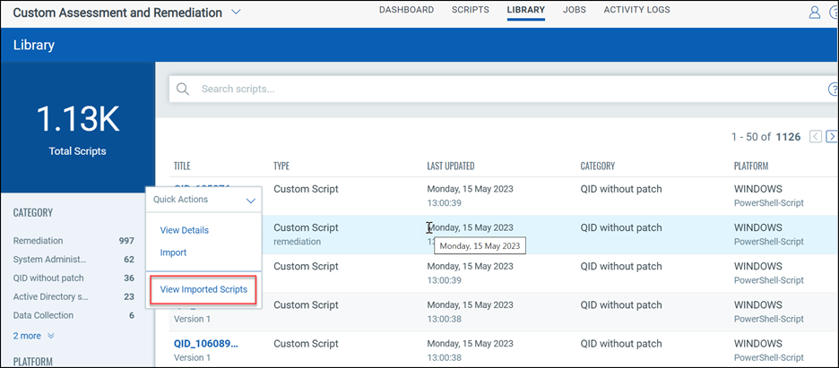The image size is (839, 368).
Task: Go to Activity Logs tab
Action: (x=636, y=10)
